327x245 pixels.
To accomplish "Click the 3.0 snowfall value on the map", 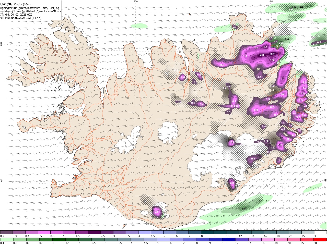I will 272,54.
